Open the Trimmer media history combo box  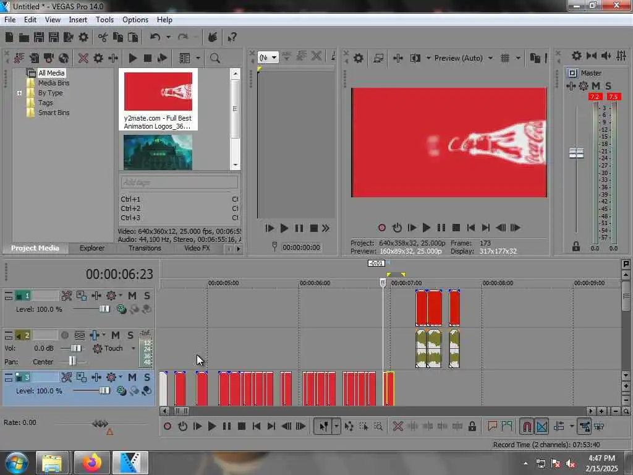tap(268, 58)
